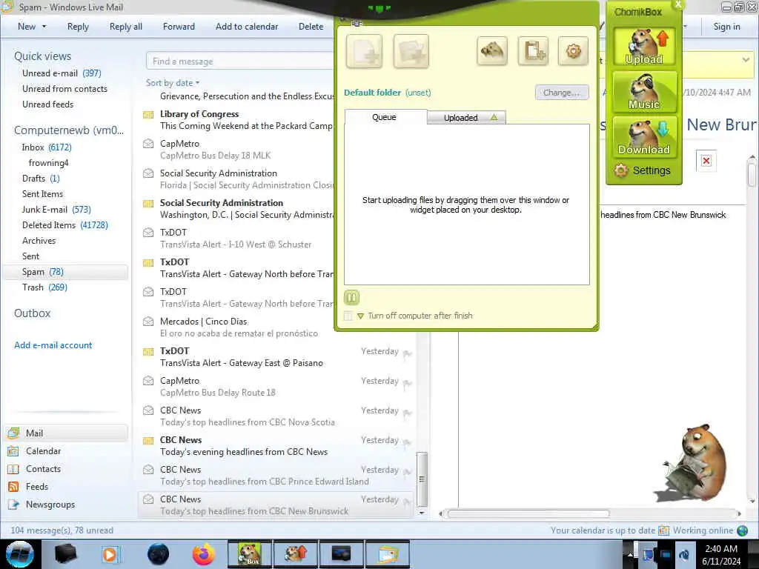
Task: Click the hamster reading newspaper mascot
Action: click(692, 464)
